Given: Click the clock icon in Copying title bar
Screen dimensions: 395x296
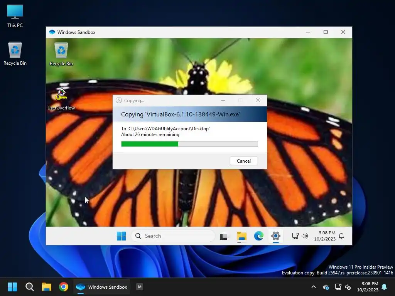Looking at the screenshot, I should coord(119,101).
